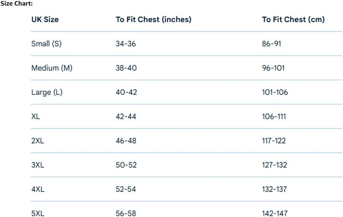Select the 'UK Size' column header
This screenshot has height=217, width=343.
coord(45,19)
